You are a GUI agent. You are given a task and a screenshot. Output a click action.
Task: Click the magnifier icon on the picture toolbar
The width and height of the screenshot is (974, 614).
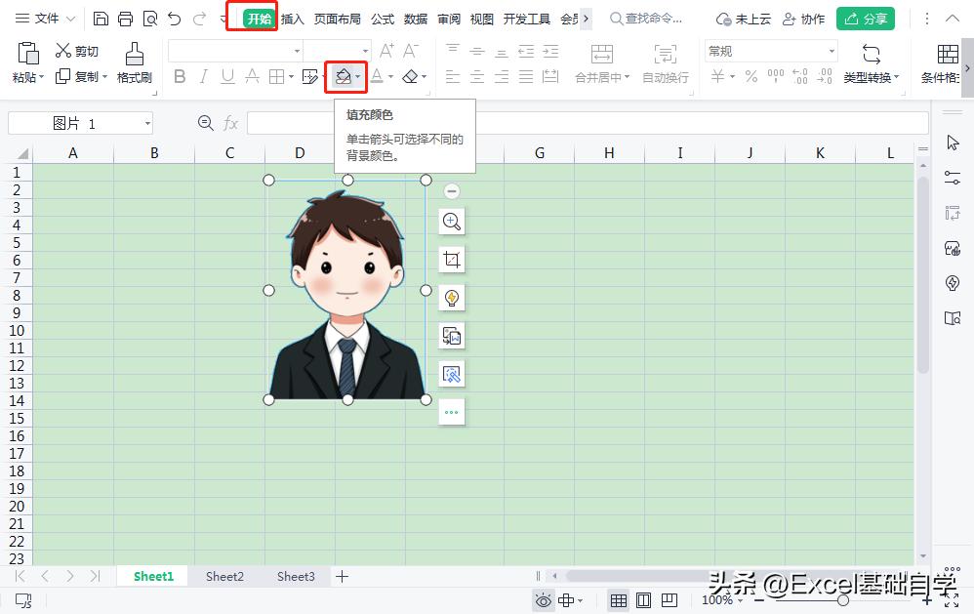tap(451, 221)
